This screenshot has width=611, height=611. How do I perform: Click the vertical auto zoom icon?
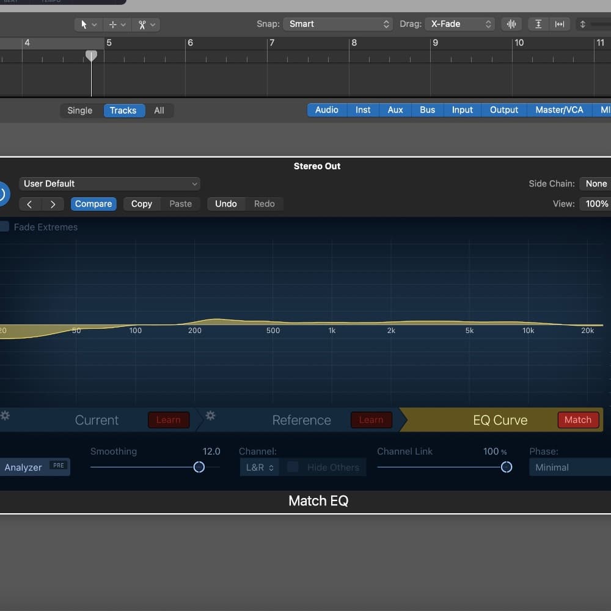(x=538, y=24)
